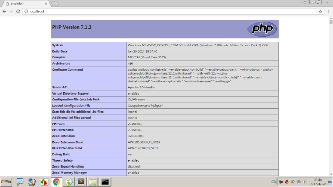333x187 pixels.
Task: Click the 'System' row label
Action: (57, 45)
